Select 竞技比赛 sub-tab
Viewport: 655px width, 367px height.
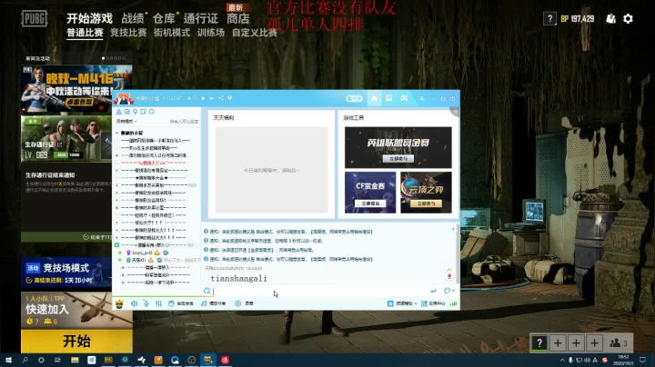[128, 33]
